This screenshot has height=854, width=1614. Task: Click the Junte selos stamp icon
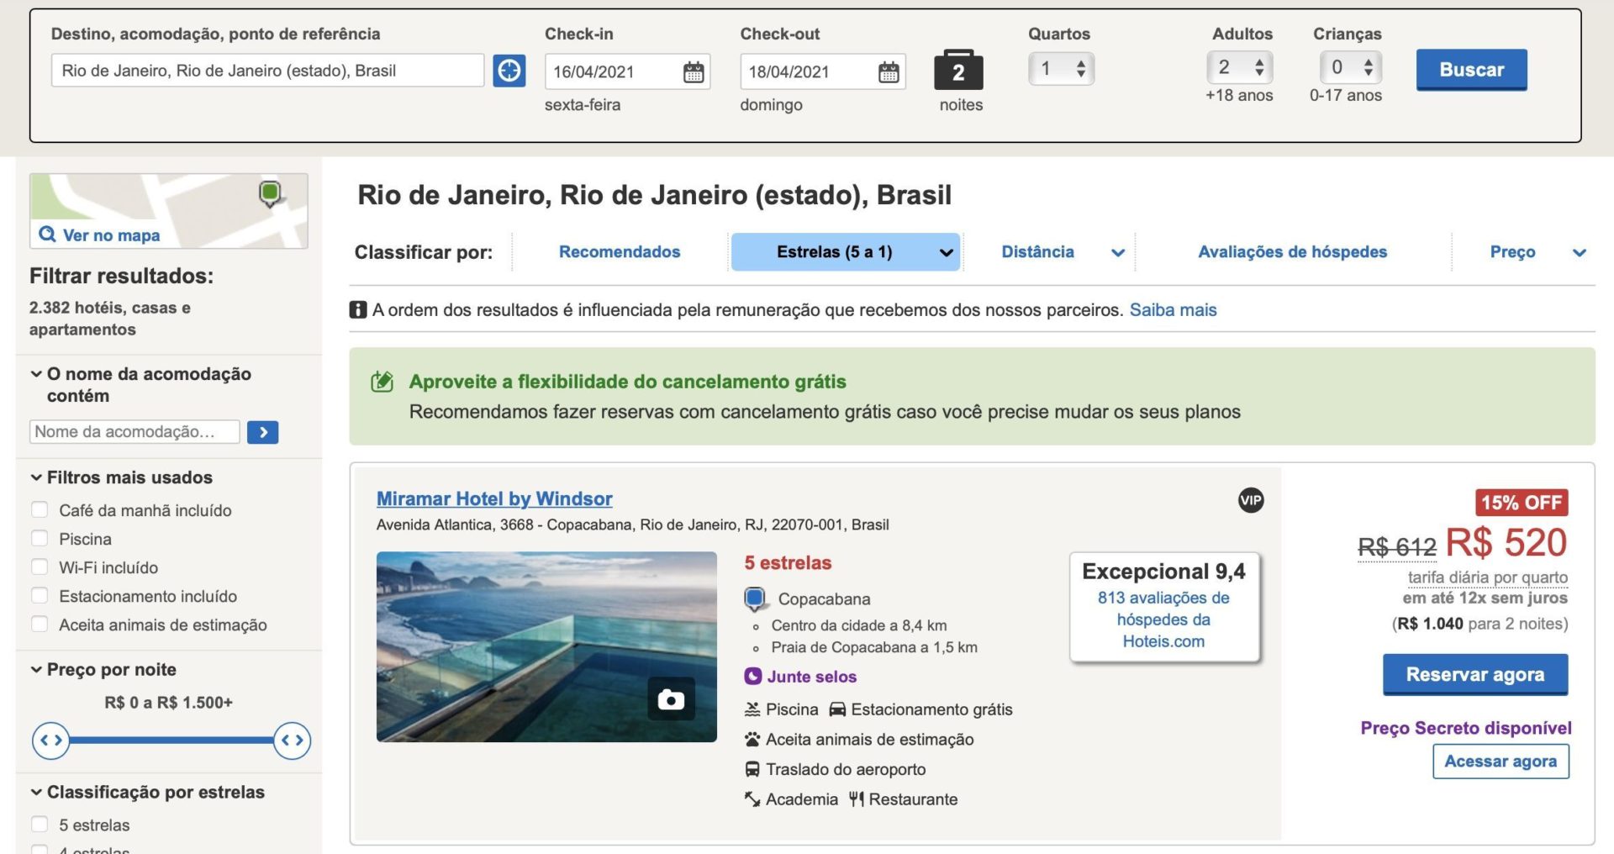point(753,676)
